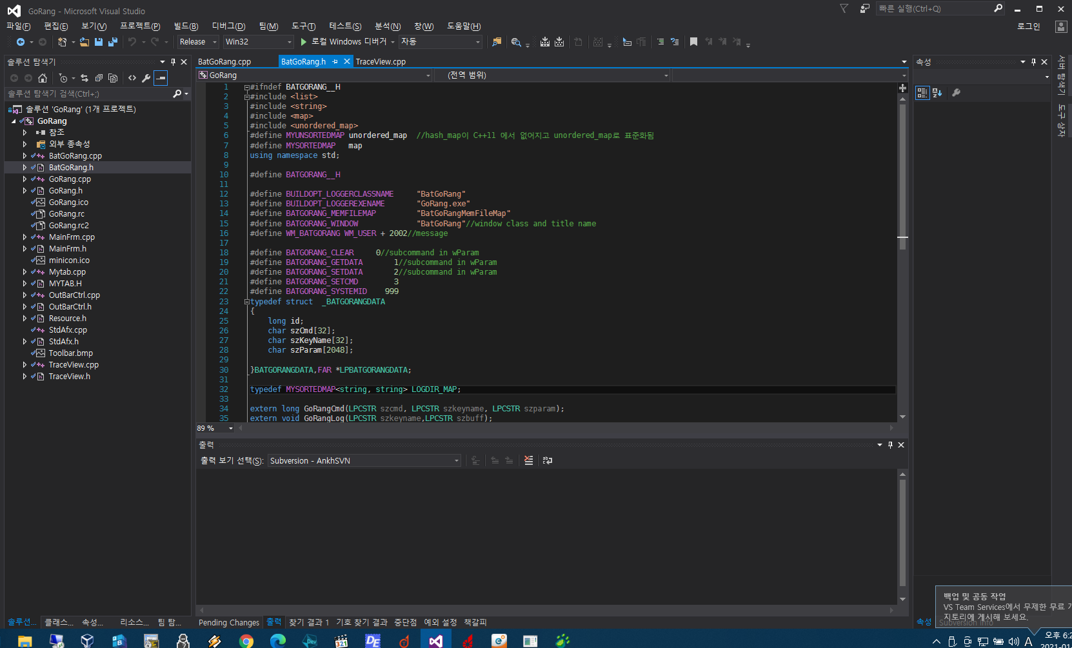Click the Comment Selection icon
Viewport: 1072px width, 648px height.
(660, 42)
